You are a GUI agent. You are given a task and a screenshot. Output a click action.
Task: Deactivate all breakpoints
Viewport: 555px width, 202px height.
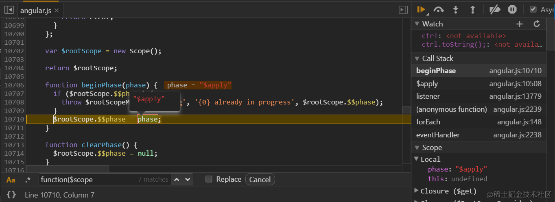coord(494,10)
